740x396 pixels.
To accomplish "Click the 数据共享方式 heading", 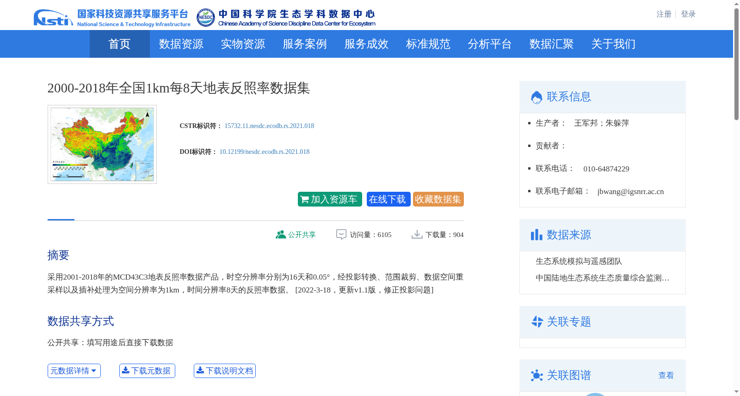I will (x=80, y=321).
